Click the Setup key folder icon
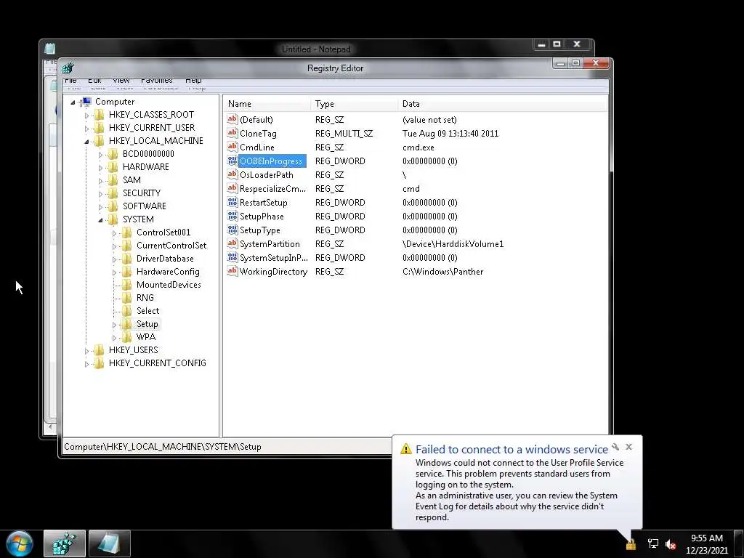Viewport: 744px width, 558px height. point(126,324)
